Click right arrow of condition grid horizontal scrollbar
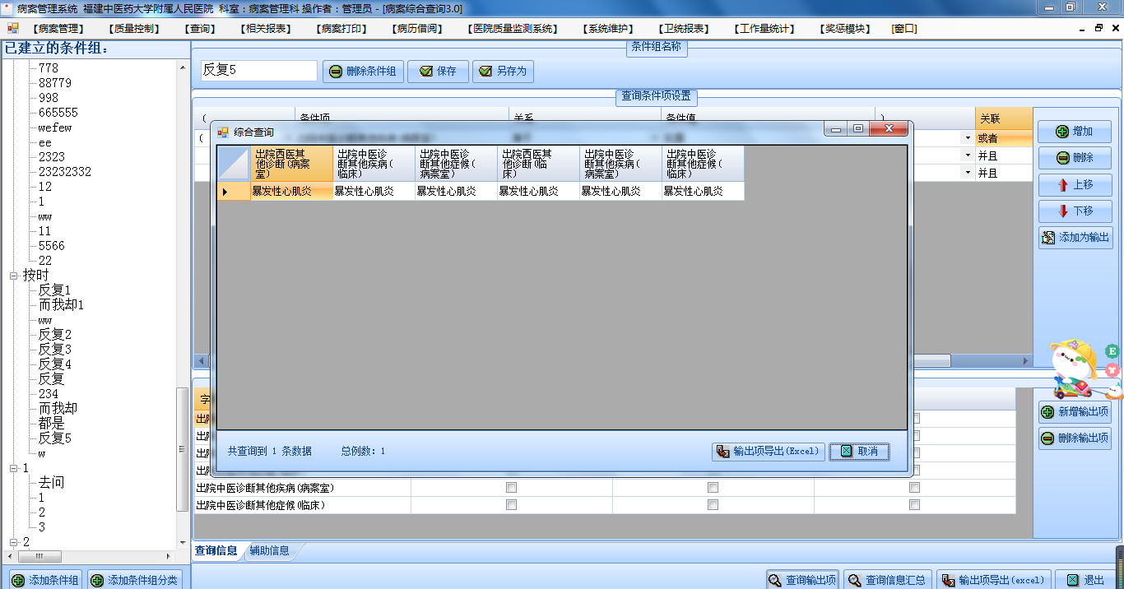Viewport: 1124px width, 589px height. click(x=1026, y=361)
